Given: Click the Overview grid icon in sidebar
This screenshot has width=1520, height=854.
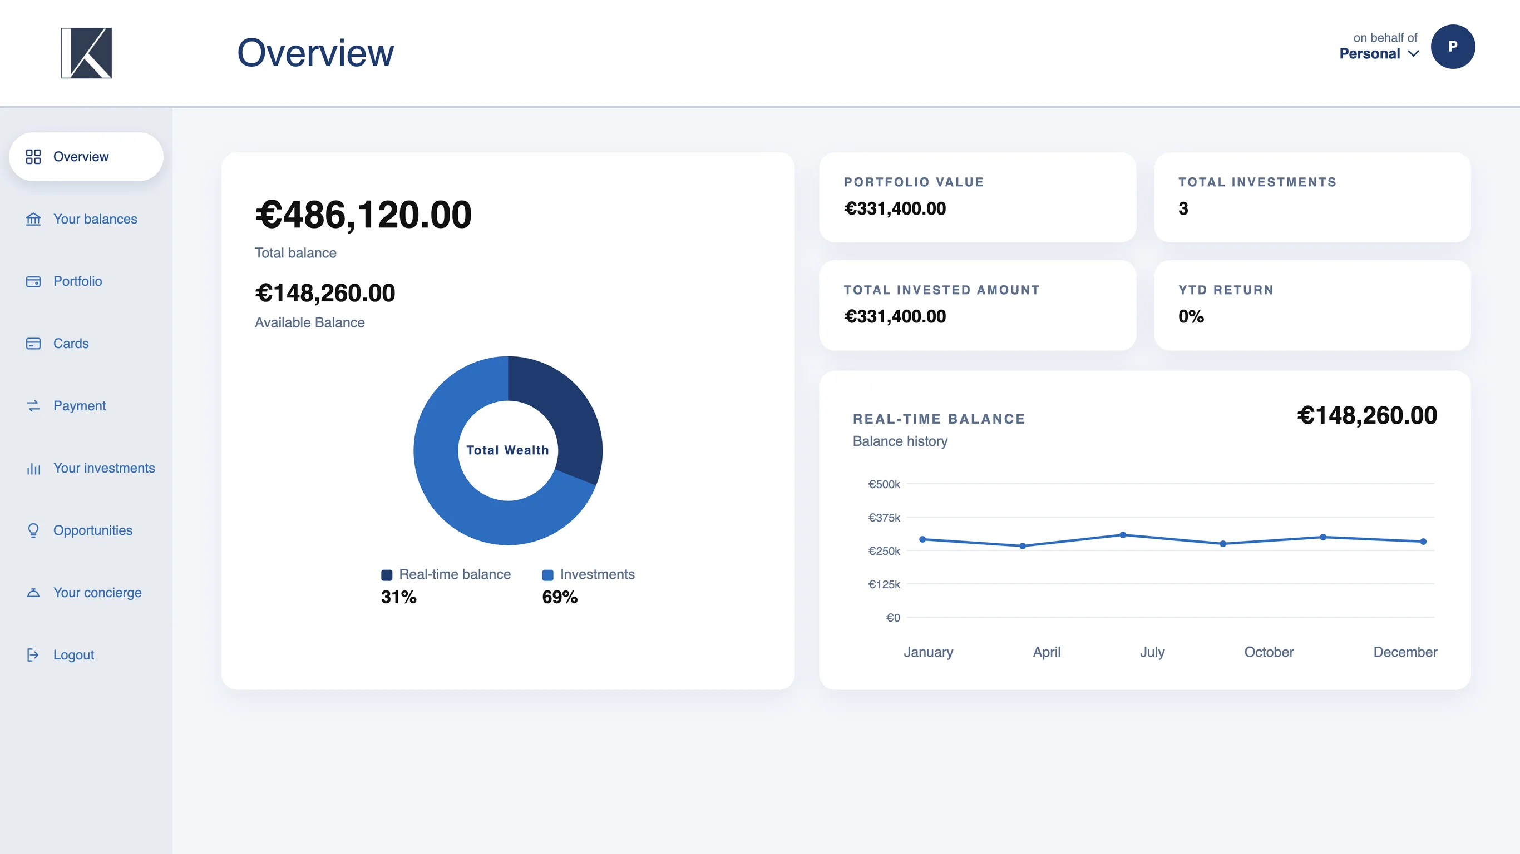Looking at the screenshot, I should [x=33, y=156].
